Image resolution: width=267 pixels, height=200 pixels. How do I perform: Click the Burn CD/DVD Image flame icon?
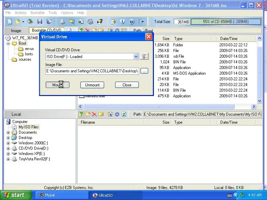point(100,22)
